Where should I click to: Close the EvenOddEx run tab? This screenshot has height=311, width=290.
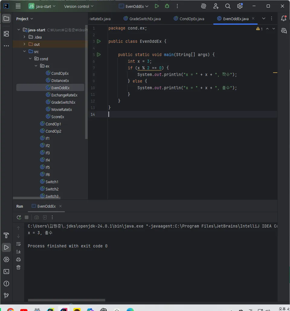[x=60, y=206]
